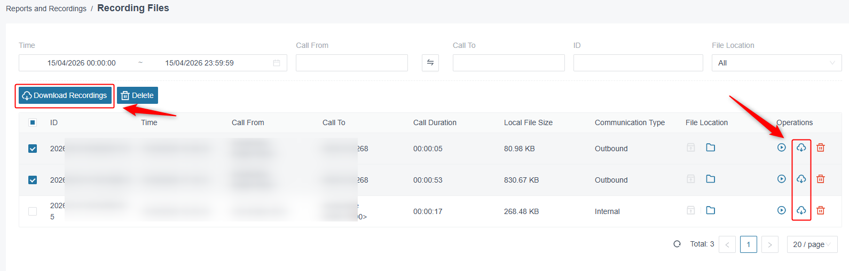Play the 00:00:05 outbound call recording
Image resolution: width=849 pixels, height=271 pixels.
point(781,147)
